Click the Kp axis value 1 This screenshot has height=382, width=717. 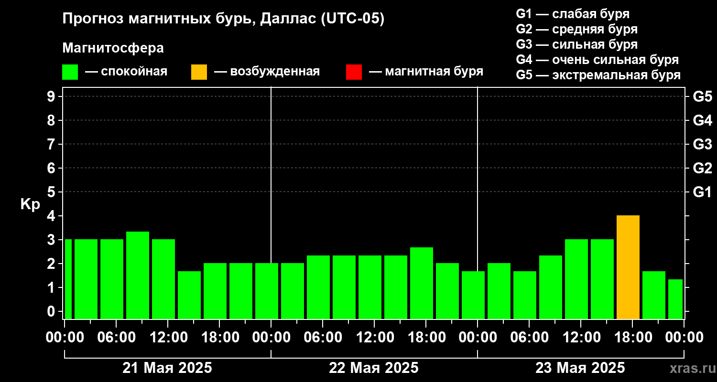point(52,287)
